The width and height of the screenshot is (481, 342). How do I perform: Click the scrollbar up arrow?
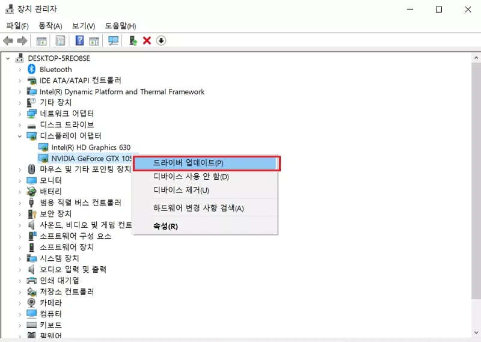[x=476, y=58]
